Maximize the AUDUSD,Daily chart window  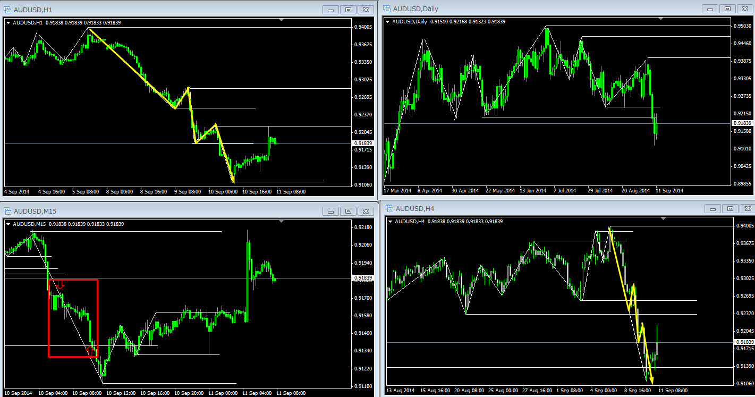(x=727, y=9)
